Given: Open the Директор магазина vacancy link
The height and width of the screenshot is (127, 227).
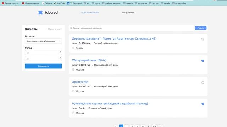Looking at the screenshot, I should pyautogui.click(x=114, y=38).
